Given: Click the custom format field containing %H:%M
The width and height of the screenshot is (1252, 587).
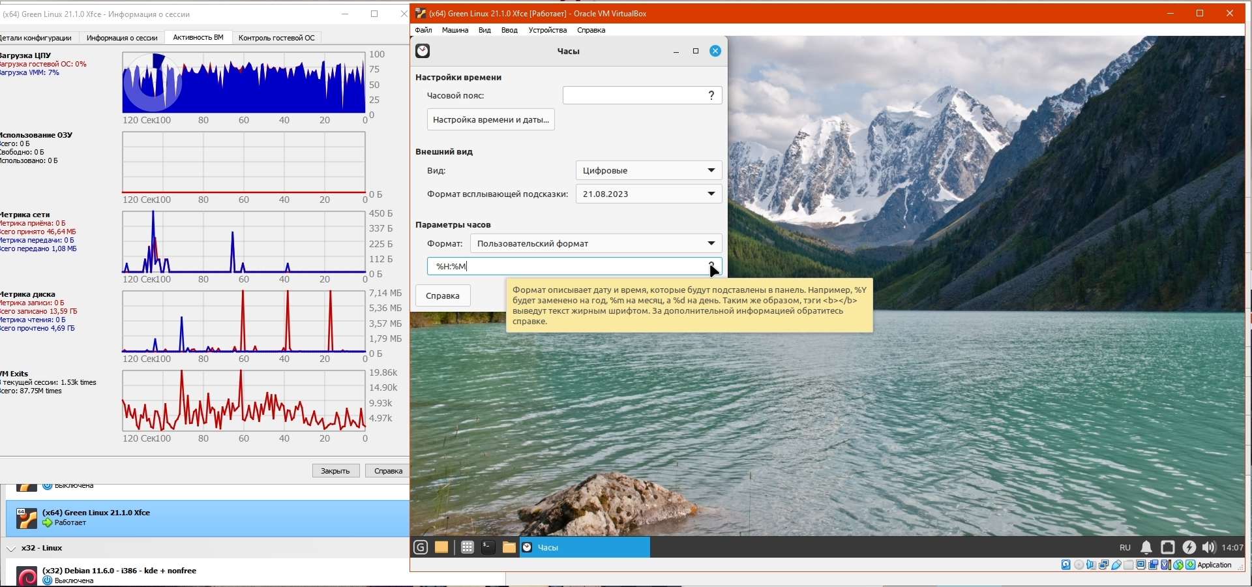Looking at the screenshot, I should point(574,266).
